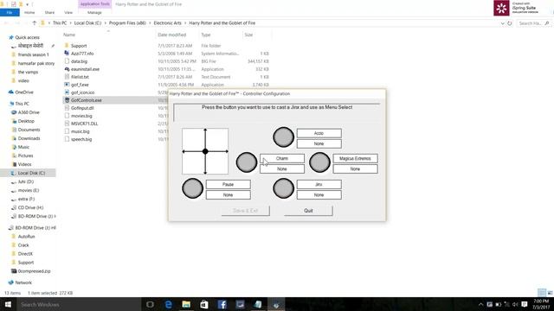The image size is (554, 311).
Task: Select the circle button beside Magicus Extremos
Action: pos(319,162)
